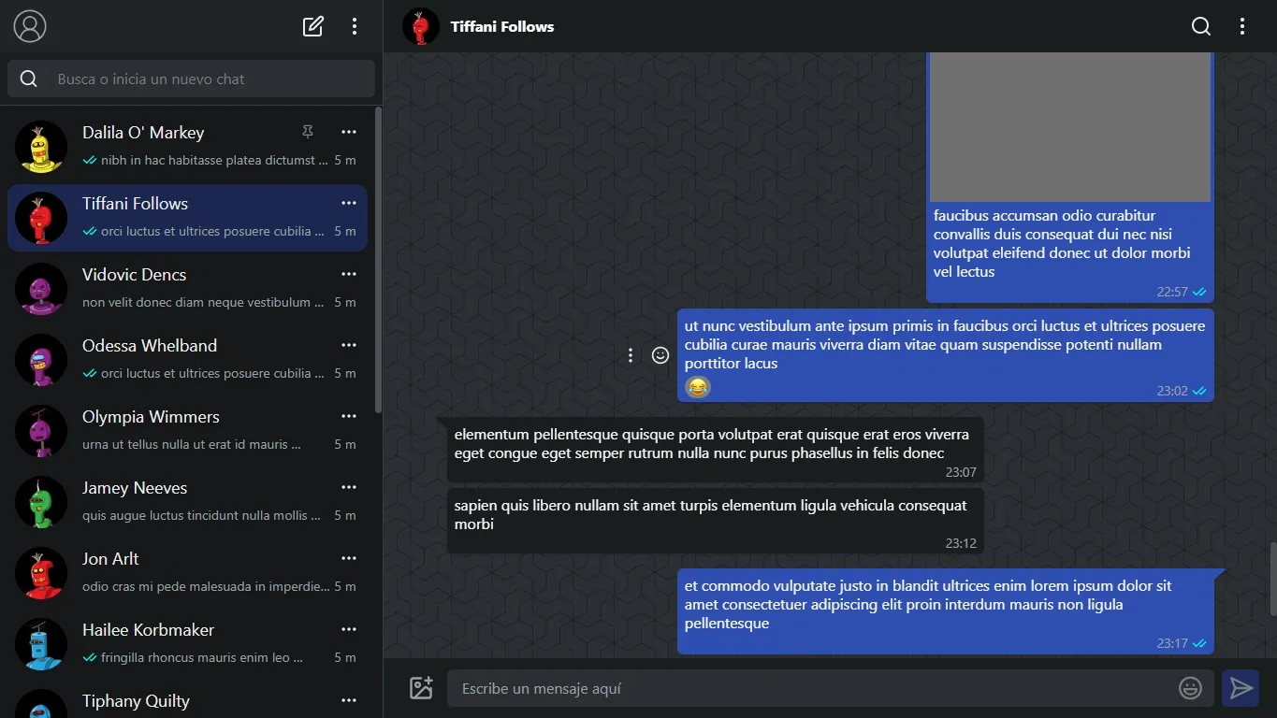Open options for Tiffani Follows chat row
The width and height of the screenshot is (1277, 718).
[x=349, y=203]
